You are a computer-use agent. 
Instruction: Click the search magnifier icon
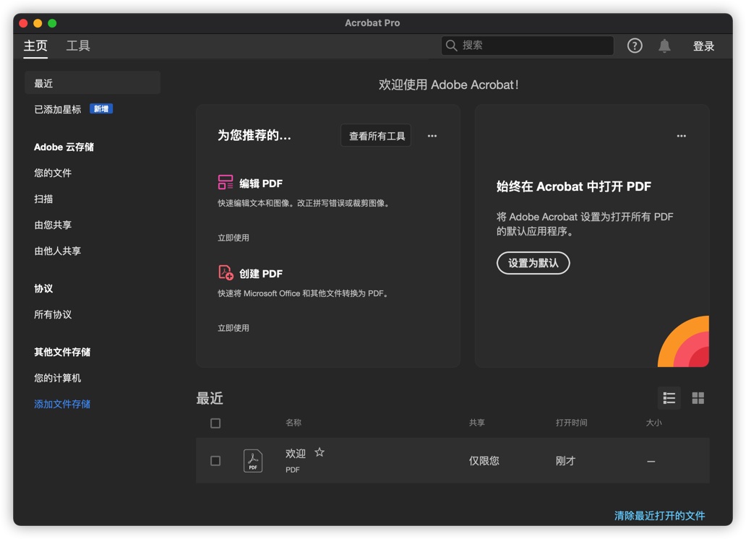pyautogui.click(x=451, y=46)
